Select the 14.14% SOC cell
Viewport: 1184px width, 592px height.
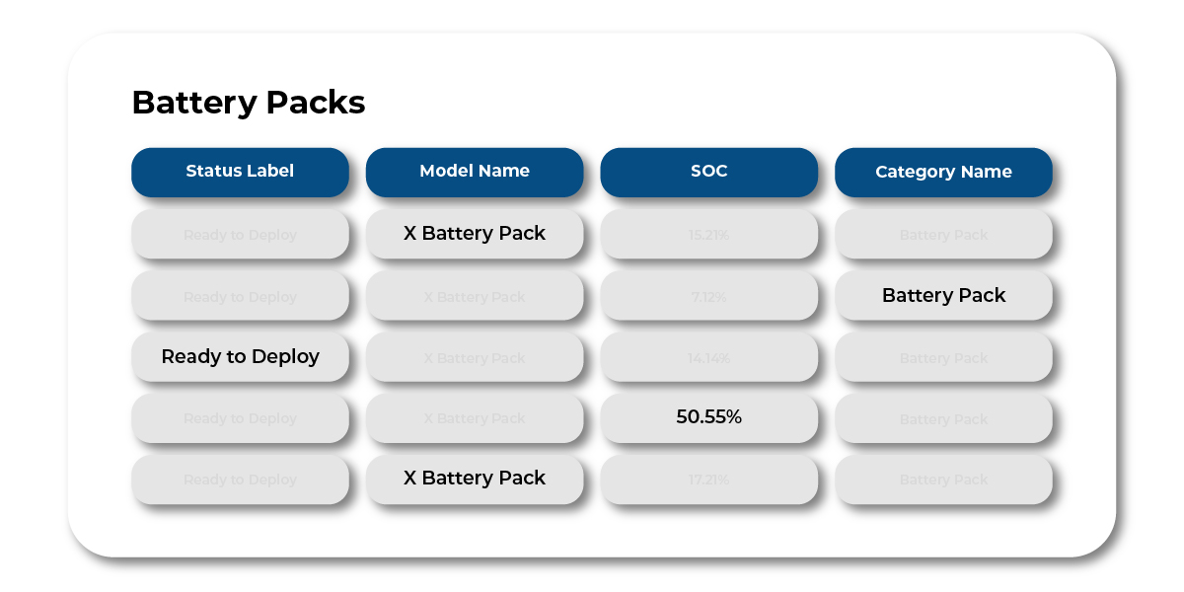tap(708, 357)
